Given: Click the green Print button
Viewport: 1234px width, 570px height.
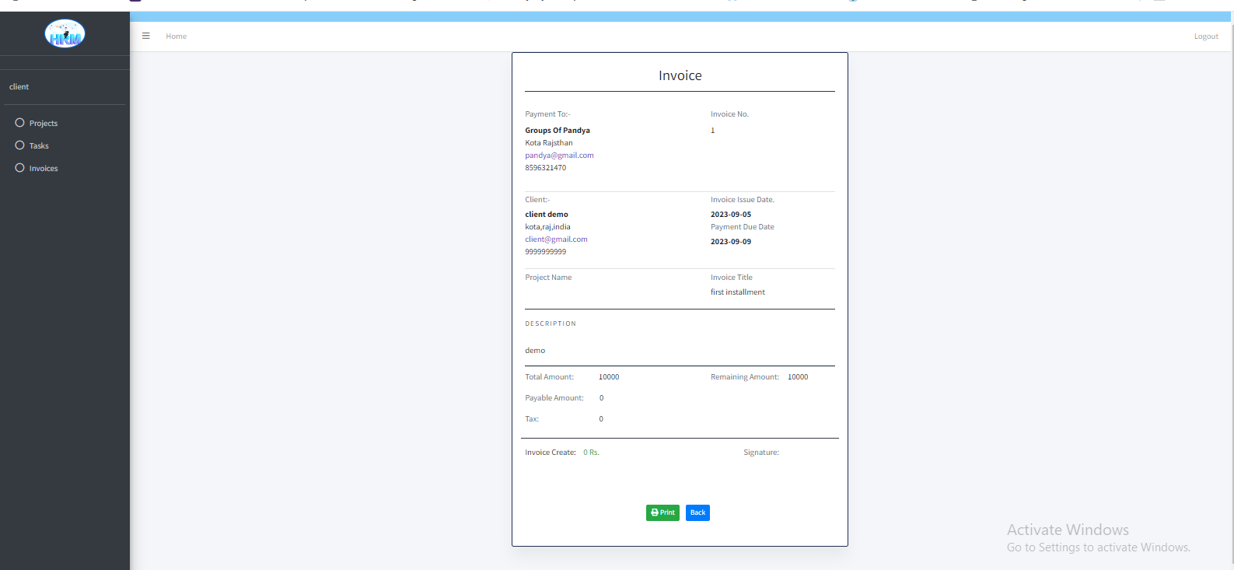Looking at the screenshot, I should [x=662, y=512].
